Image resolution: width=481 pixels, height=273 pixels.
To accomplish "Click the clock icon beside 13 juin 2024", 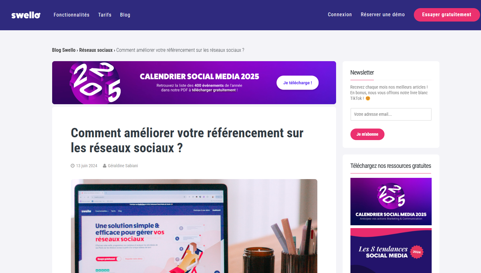I will point(72,166).
